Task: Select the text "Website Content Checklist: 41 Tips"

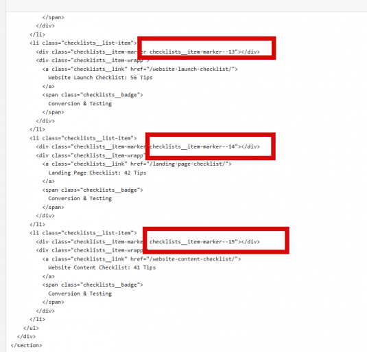Action: tap(102, 267)
